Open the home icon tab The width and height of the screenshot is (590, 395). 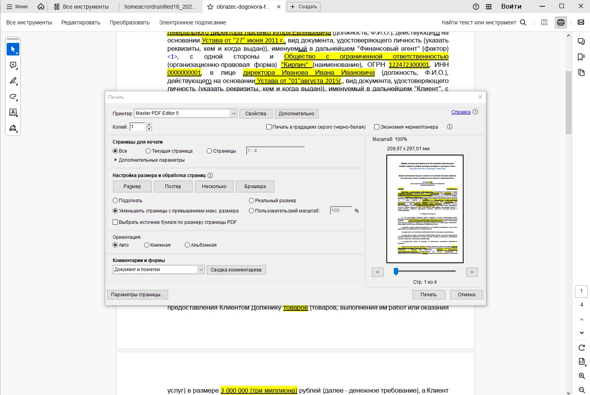(41, 7)
